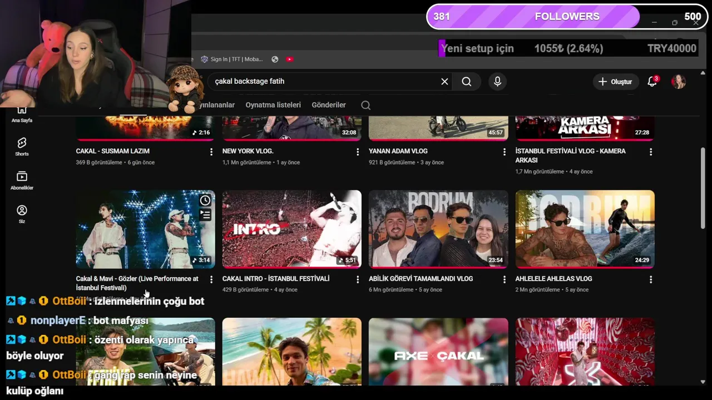Click the scrollbar down arrow

[703, 382]
